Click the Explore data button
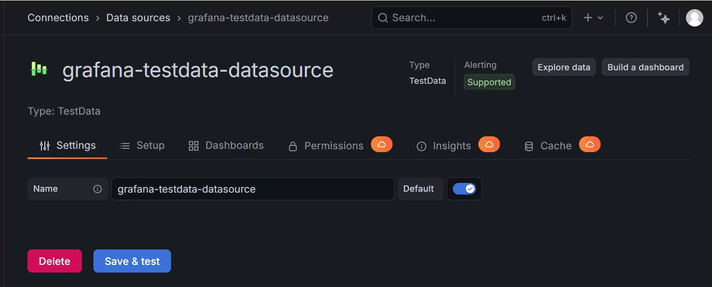 564,67
